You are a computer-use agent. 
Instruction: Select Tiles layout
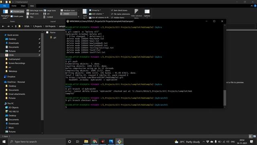pyautogui.click(x=30, y=17)
